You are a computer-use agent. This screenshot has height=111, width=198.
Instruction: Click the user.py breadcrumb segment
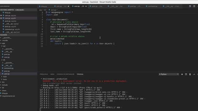coord(53,10)
